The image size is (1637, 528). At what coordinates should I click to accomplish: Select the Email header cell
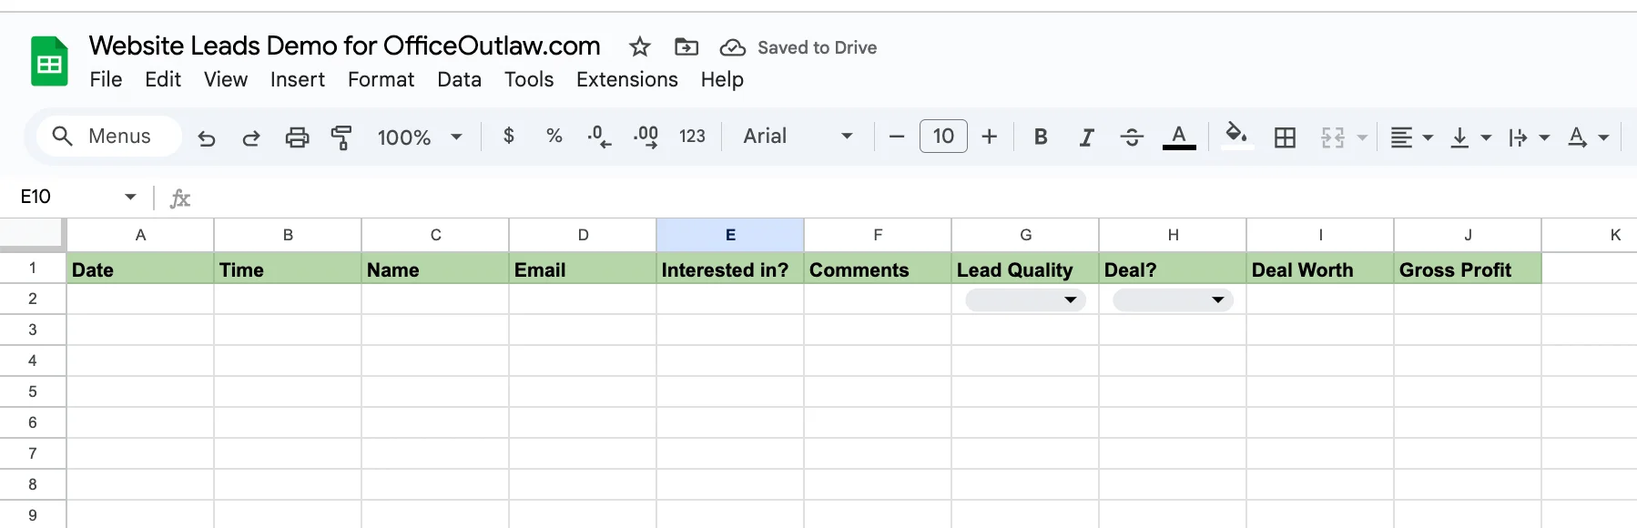pyautogui.click(x=583, y=269)
